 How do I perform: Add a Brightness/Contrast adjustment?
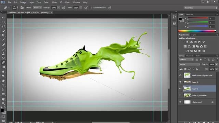187,42
